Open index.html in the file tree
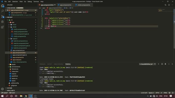The height and width of the screenshot is (98, 175). pyautogui.click(x=15, y=71)
